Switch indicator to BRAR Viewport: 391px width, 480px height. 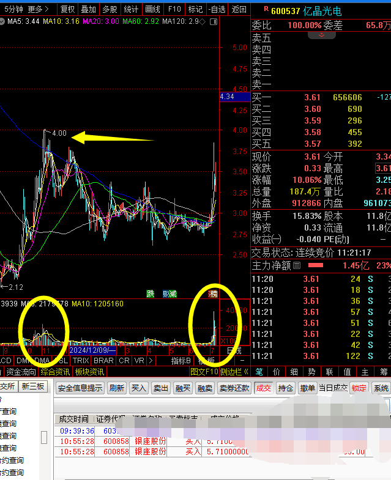pos(103,361)
